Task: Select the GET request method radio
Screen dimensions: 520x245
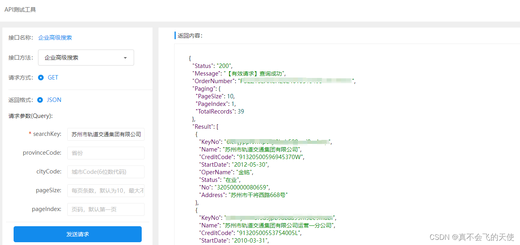Action: tap(41, 78)
